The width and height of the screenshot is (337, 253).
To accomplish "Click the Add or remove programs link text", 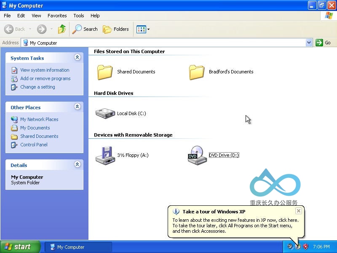I will point(45,78).
